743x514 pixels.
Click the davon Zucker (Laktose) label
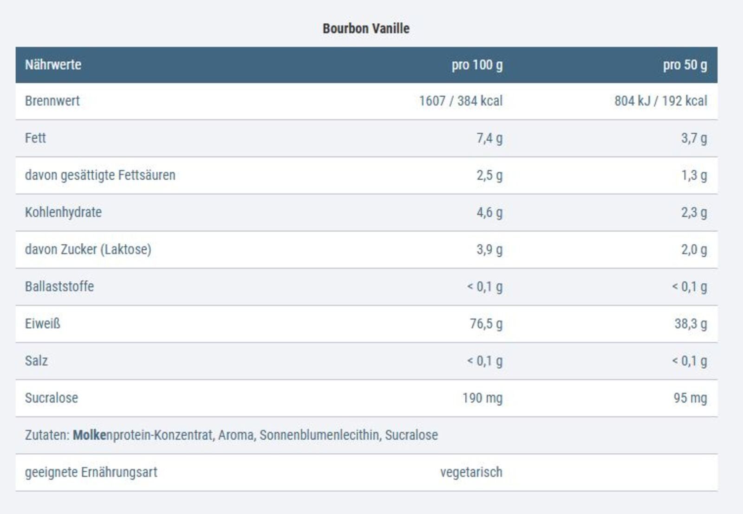tap(88, 249)
